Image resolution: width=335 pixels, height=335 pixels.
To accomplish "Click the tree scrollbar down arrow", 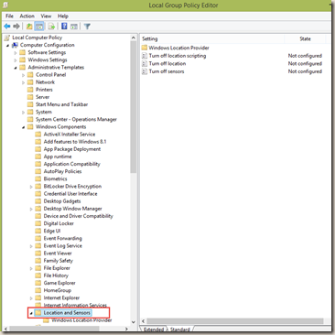I will 134,322.
